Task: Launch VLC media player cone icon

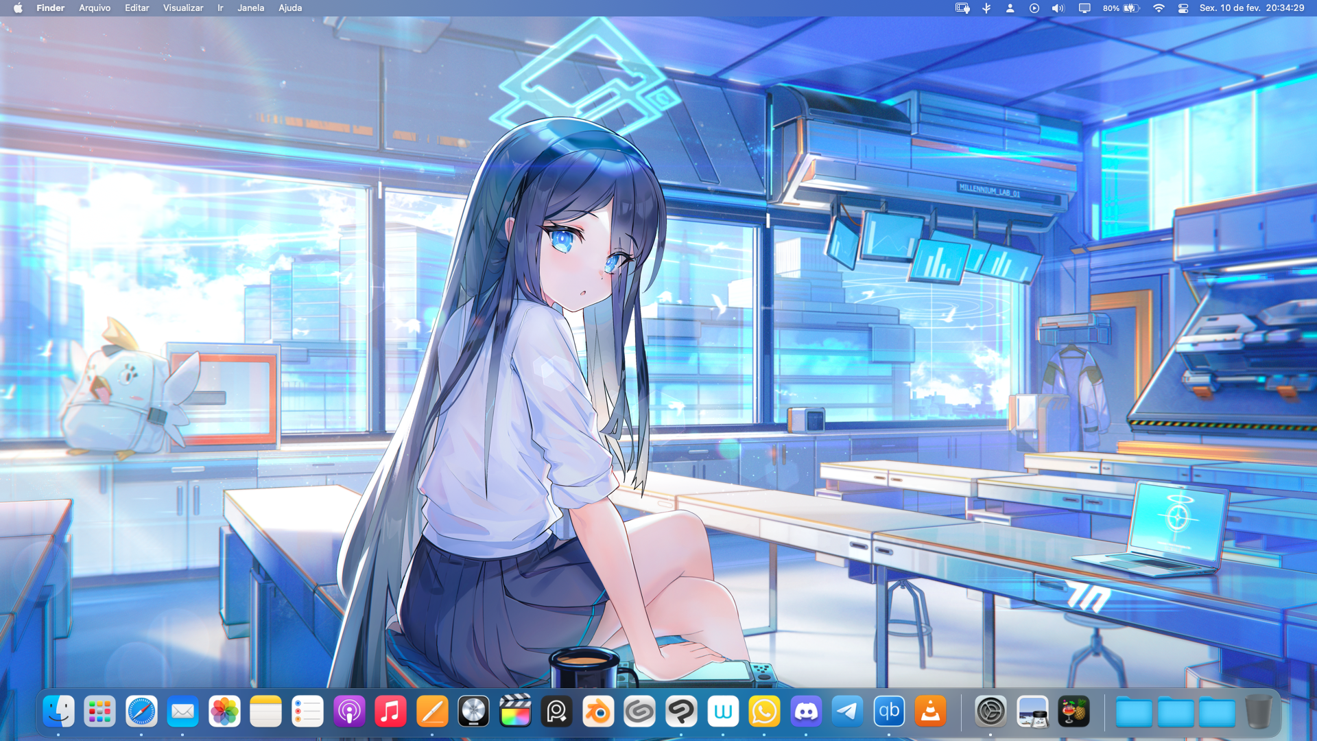Action: coord(930,711)
